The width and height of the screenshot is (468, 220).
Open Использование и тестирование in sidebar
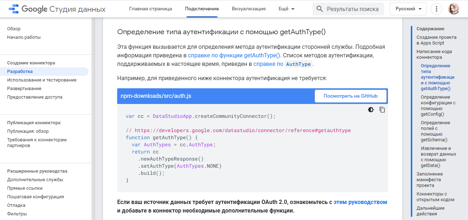[42, 80]
